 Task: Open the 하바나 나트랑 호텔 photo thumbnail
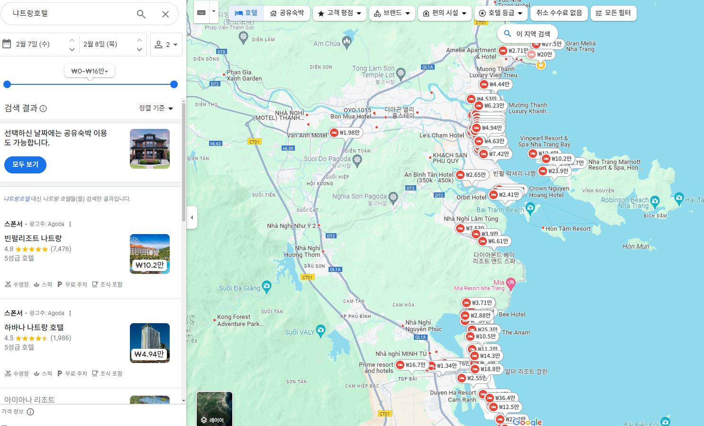[150, 343]
